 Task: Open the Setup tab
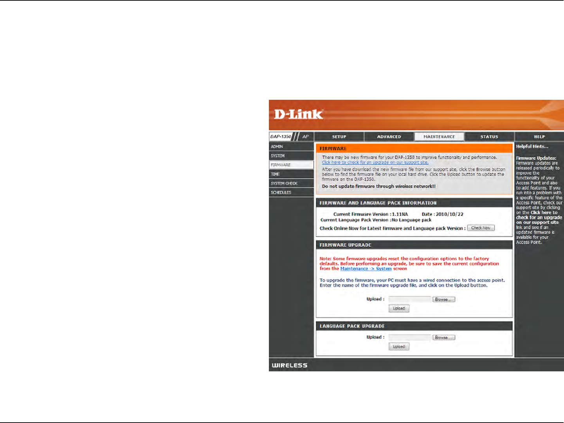click(x=339, y=137)
